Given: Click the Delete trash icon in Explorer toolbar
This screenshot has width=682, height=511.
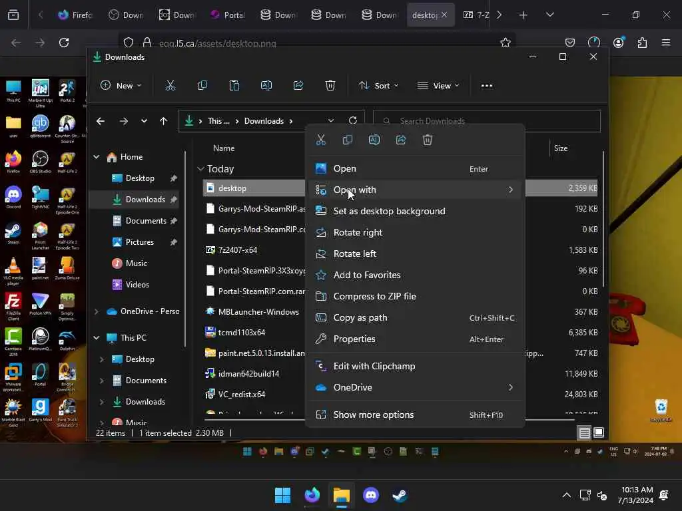Looking at the screenshot, I should coord(330,86).
